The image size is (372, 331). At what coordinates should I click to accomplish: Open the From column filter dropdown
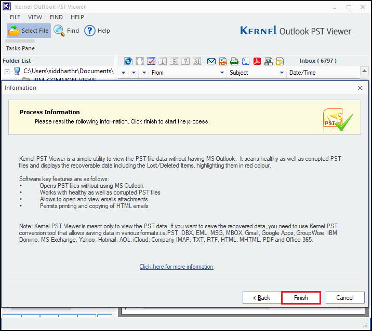point(222,73)
